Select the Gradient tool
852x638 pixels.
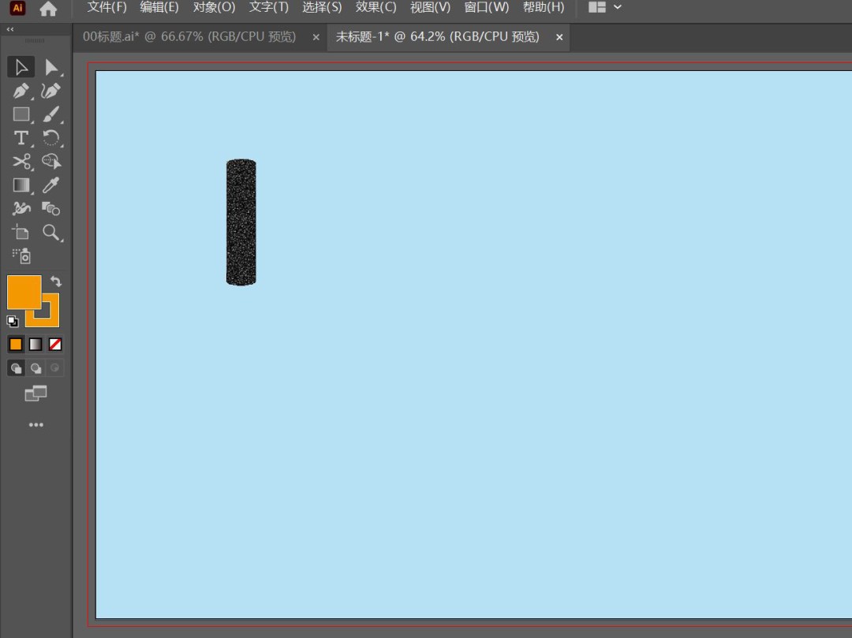coord(21,185)
